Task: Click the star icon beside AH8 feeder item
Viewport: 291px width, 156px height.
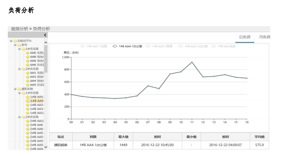Action: pos(27,57)
